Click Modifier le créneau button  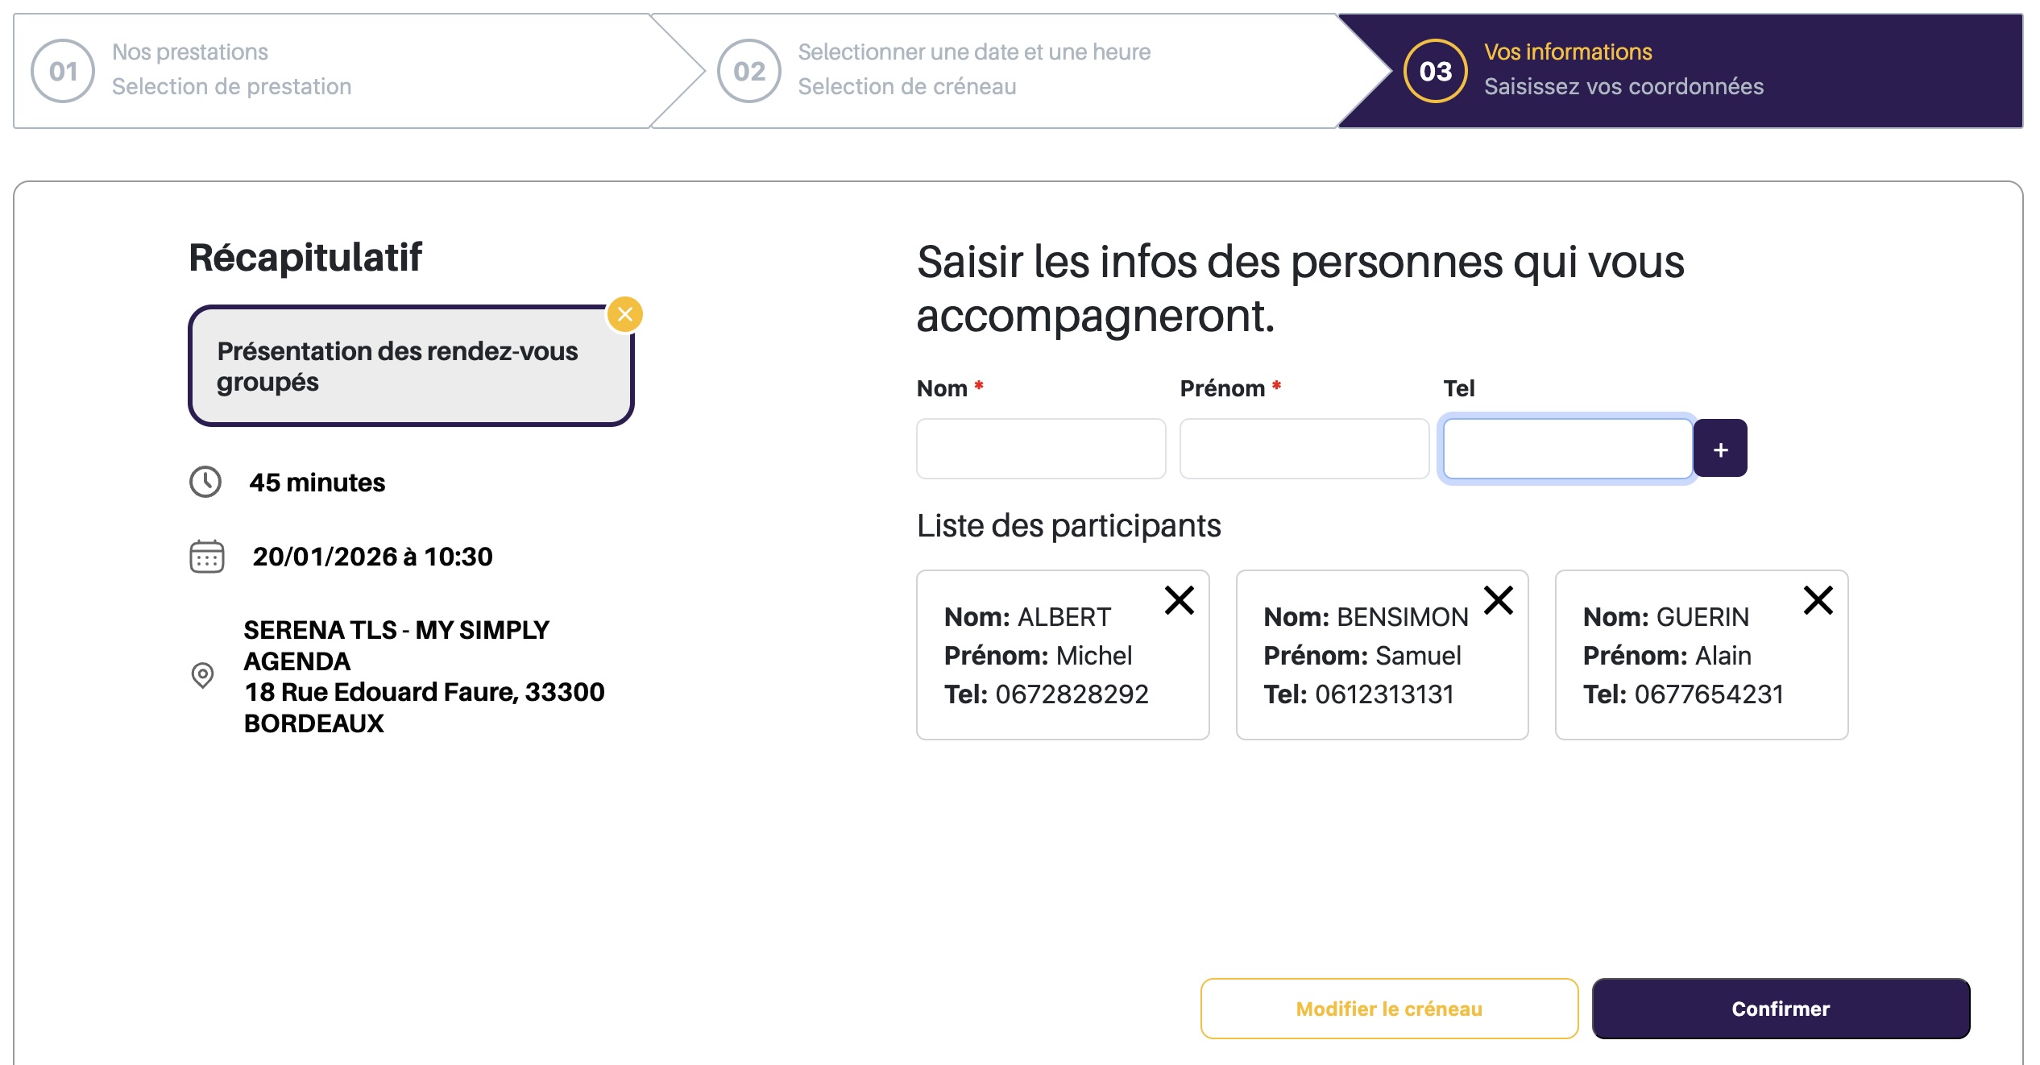(x=1388, y=1009)
